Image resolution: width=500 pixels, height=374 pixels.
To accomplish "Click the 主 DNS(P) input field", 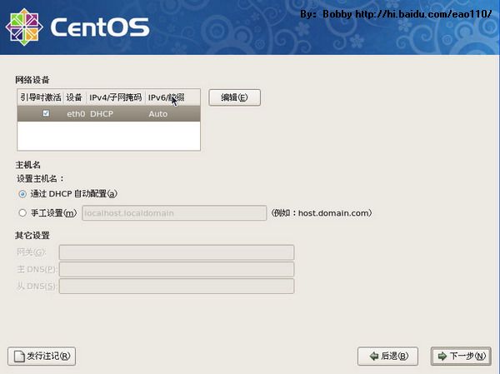I will click(177, 269).
